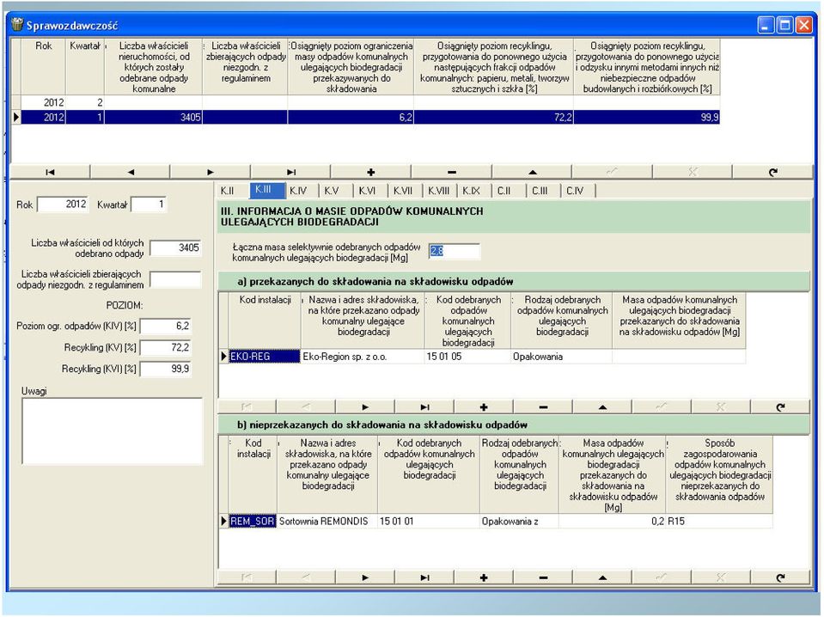Screen dimensions: 824x617
Task: Click the 0,2 mass cell in section b)
Action: pos(613,522)
